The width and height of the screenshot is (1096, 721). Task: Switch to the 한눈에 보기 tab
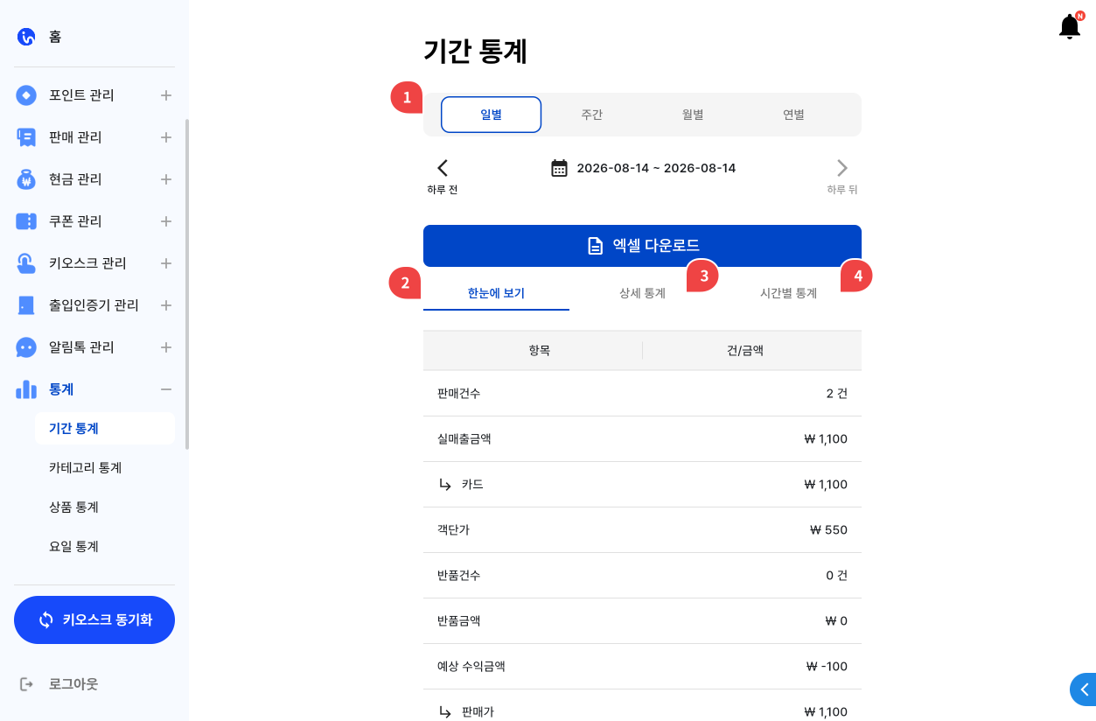point(496,293)
